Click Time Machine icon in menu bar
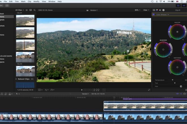The height and width of the screenshot is (124, 187). pyautogui.click(x=152, y=1)
